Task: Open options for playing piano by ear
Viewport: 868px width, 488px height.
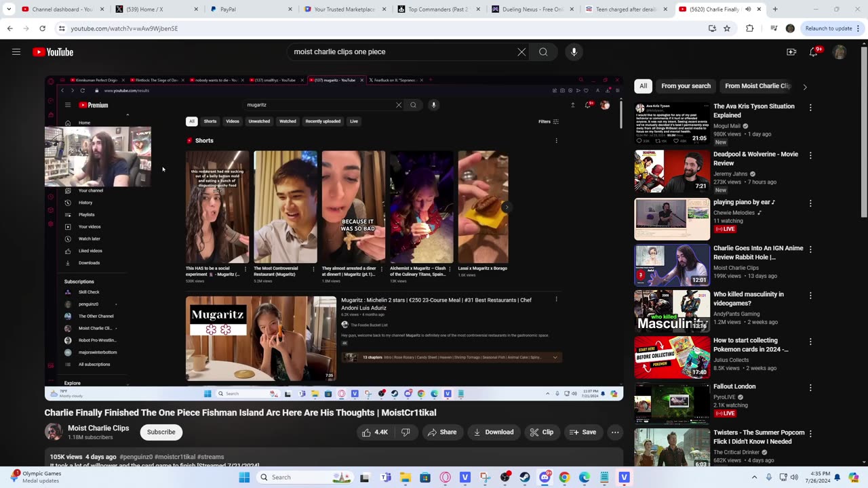Action: (810, 203)
